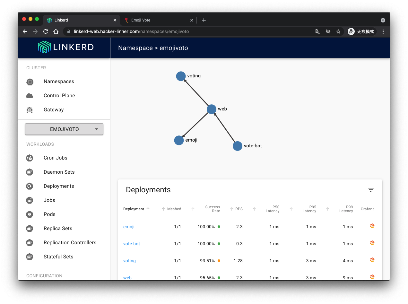Click vote-bot RPS value 0.3
This screenshot has height=304, width=408.
(239, 244)
